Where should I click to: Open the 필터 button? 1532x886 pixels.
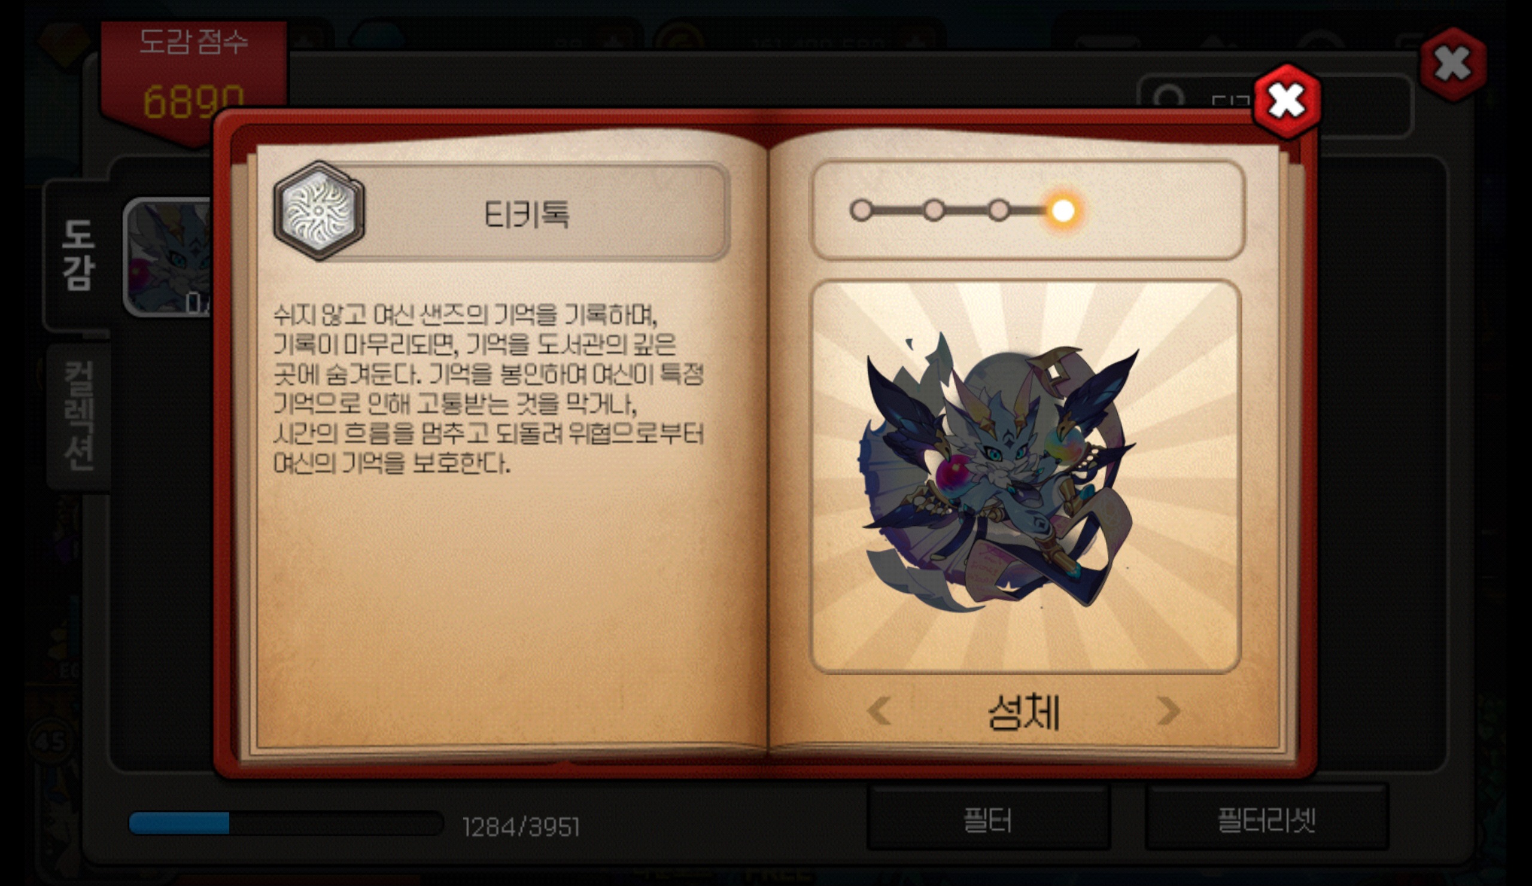point(988,819)
